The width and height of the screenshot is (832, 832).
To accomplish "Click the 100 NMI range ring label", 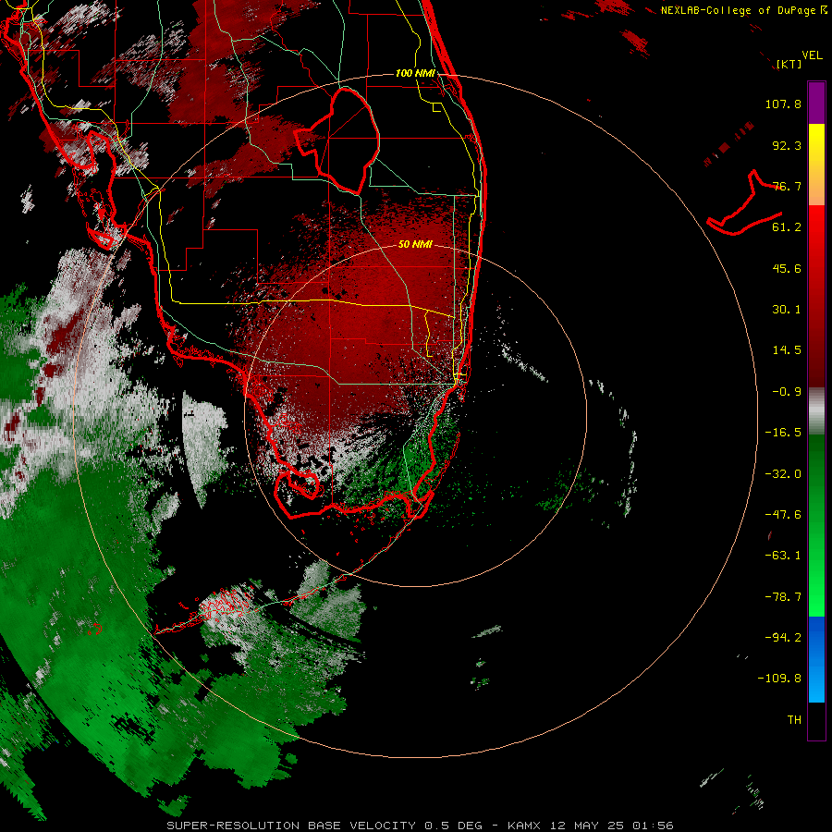I will tap(415, 73).
